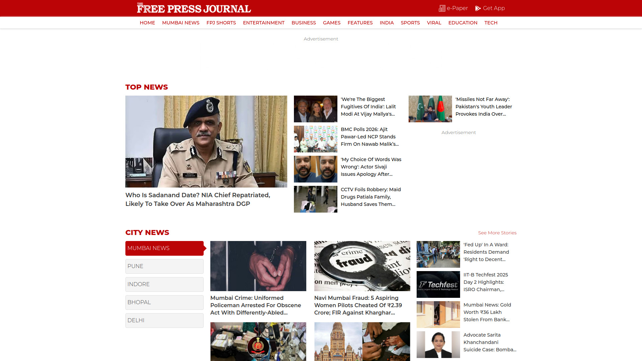Image resolution: width=642 pixels, height=361 pixels.
Task: Open the handcuffs fraud article image
Action: click(362, 266)
